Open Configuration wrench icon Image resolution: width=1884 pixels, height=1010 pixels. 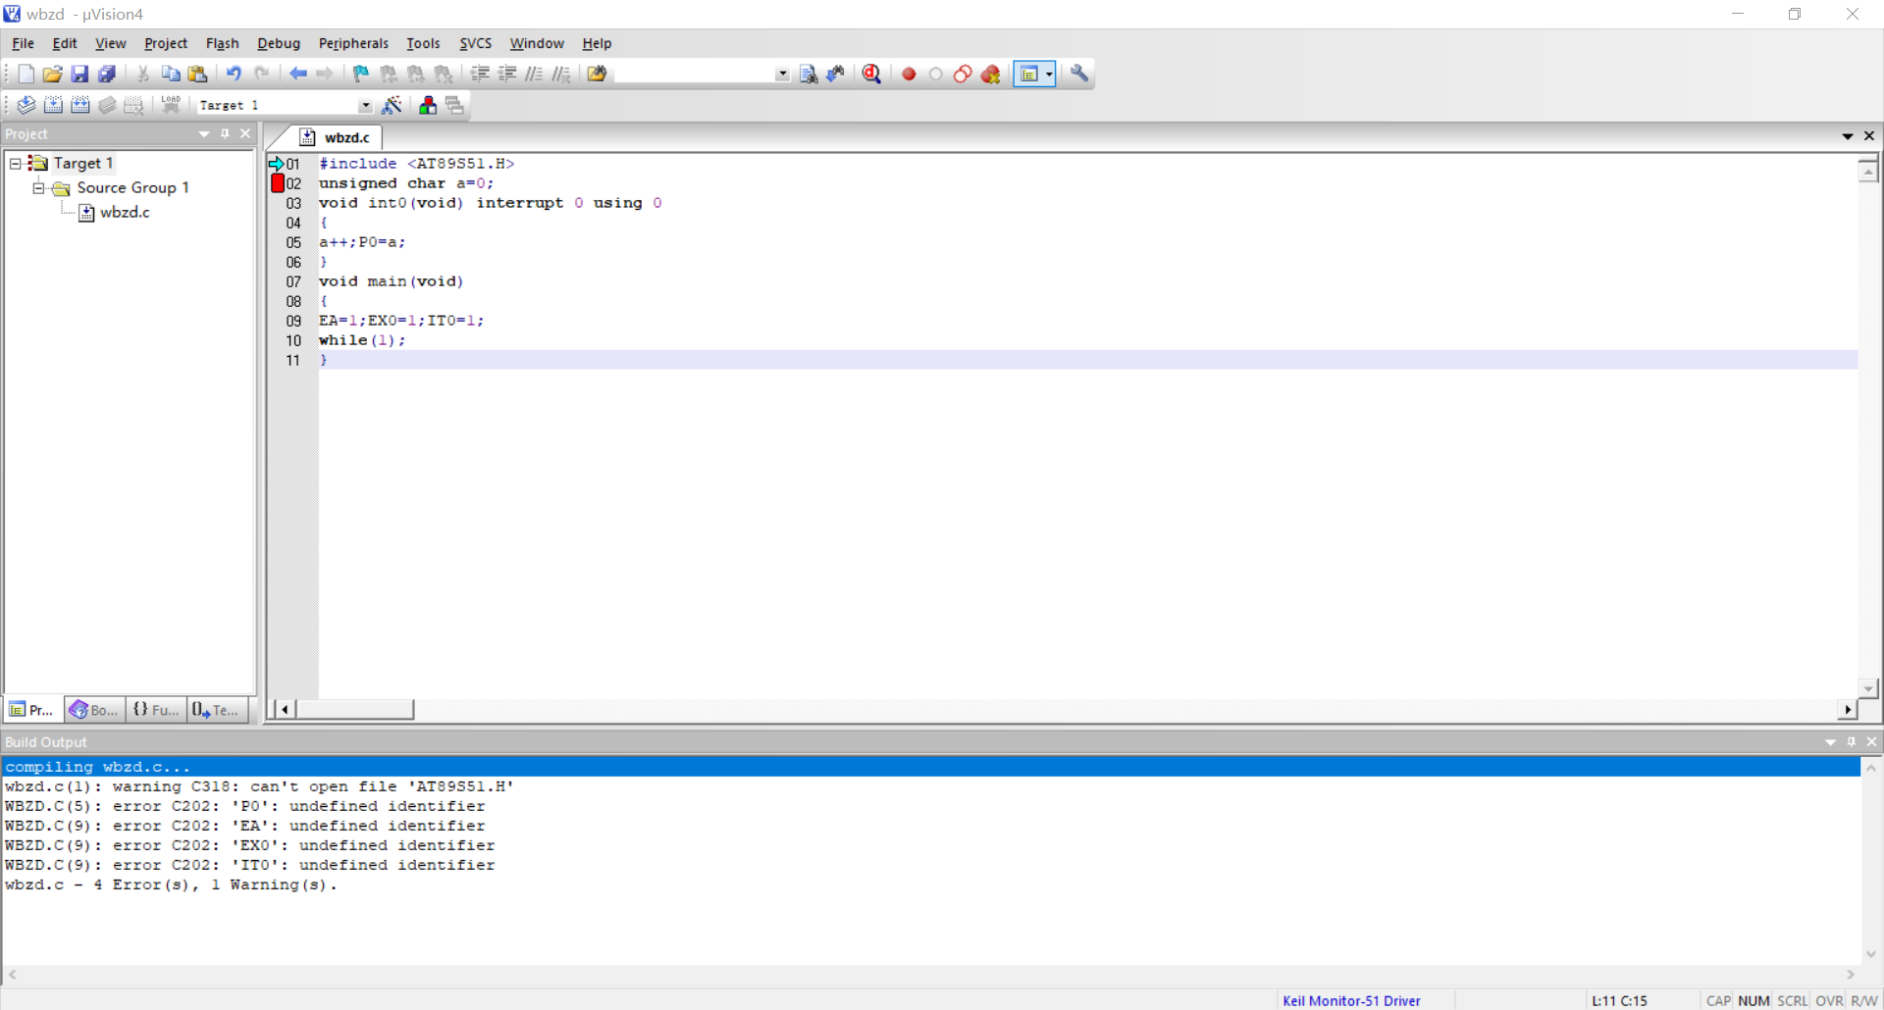1079,74
